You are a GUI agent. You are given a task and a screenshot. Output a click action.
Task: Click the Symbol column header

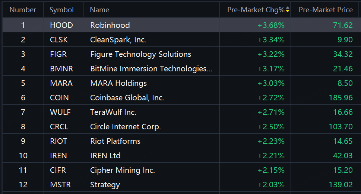[x=61, y=10]
